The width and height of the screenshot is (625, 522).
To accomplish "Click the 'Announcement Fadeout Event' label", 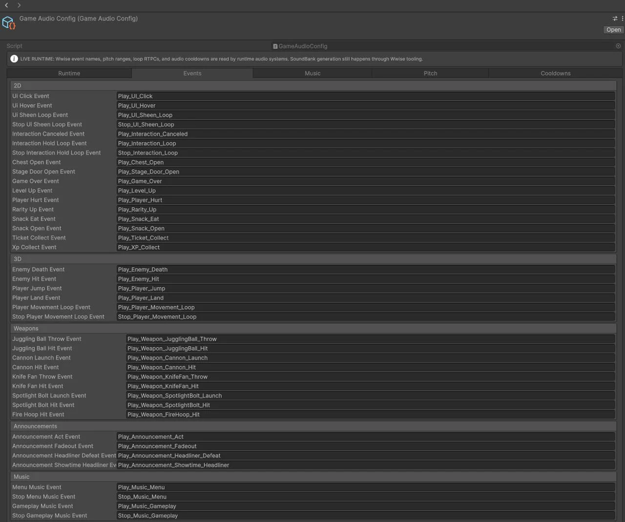I will (53, 446).
